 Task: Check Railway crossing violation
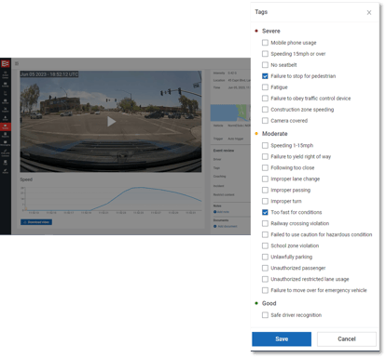click(x=265, y=224)
